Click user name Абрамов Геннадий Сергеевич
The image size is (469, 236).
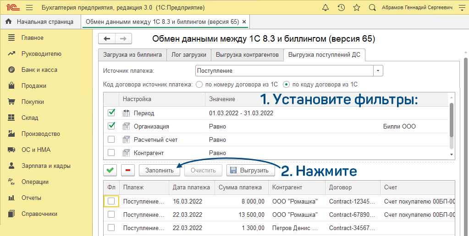point(417,7)
